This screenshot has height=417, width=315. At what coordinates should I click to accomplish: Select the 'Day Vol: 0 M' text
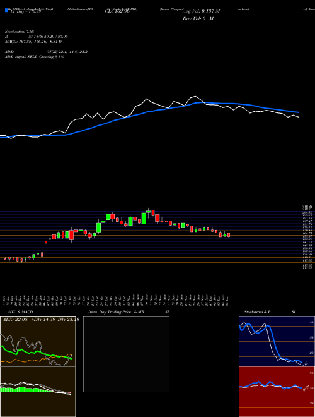pyautogui.click(x=198, y=18)
